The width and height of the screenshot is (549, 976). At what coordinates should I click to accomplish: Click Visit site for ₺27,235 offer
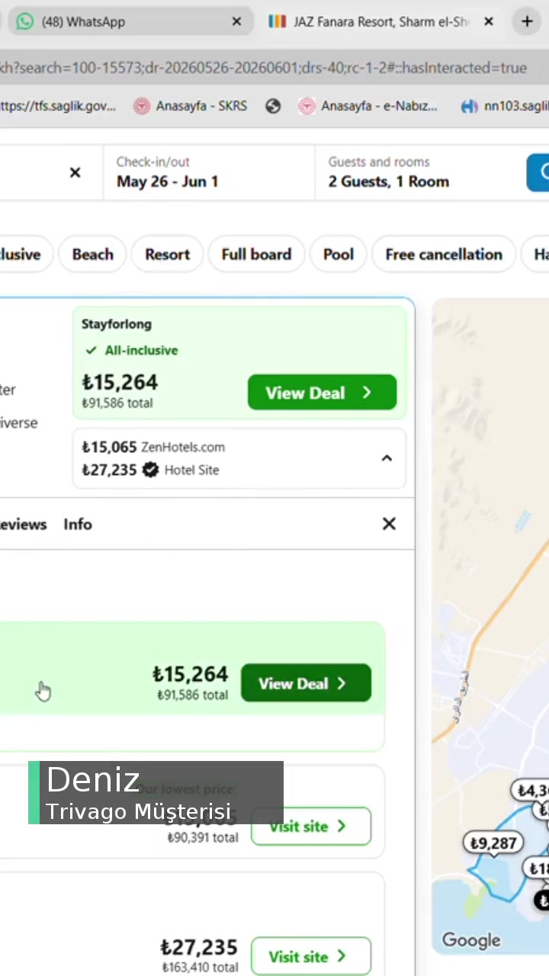coord(310,956)
